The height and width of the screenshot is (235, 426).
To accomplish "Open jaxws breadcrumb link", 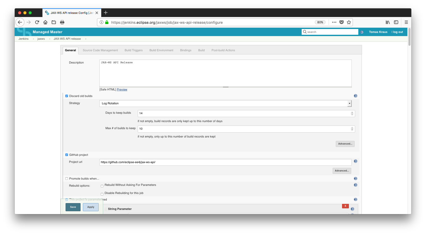I will click(41, 39).
